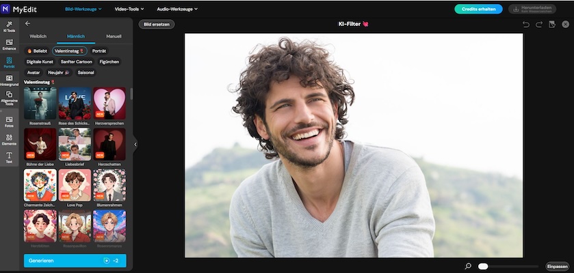Click the undo arrow icon
The width and height of the screenshot is (574, 273).
click(525, 25)
